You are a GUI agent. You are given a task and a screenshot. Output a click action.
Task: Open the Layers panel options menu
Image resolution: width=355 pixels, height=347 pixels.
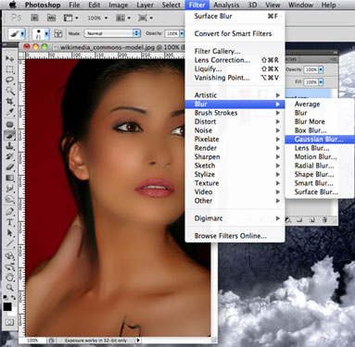(x=333, y=58)
